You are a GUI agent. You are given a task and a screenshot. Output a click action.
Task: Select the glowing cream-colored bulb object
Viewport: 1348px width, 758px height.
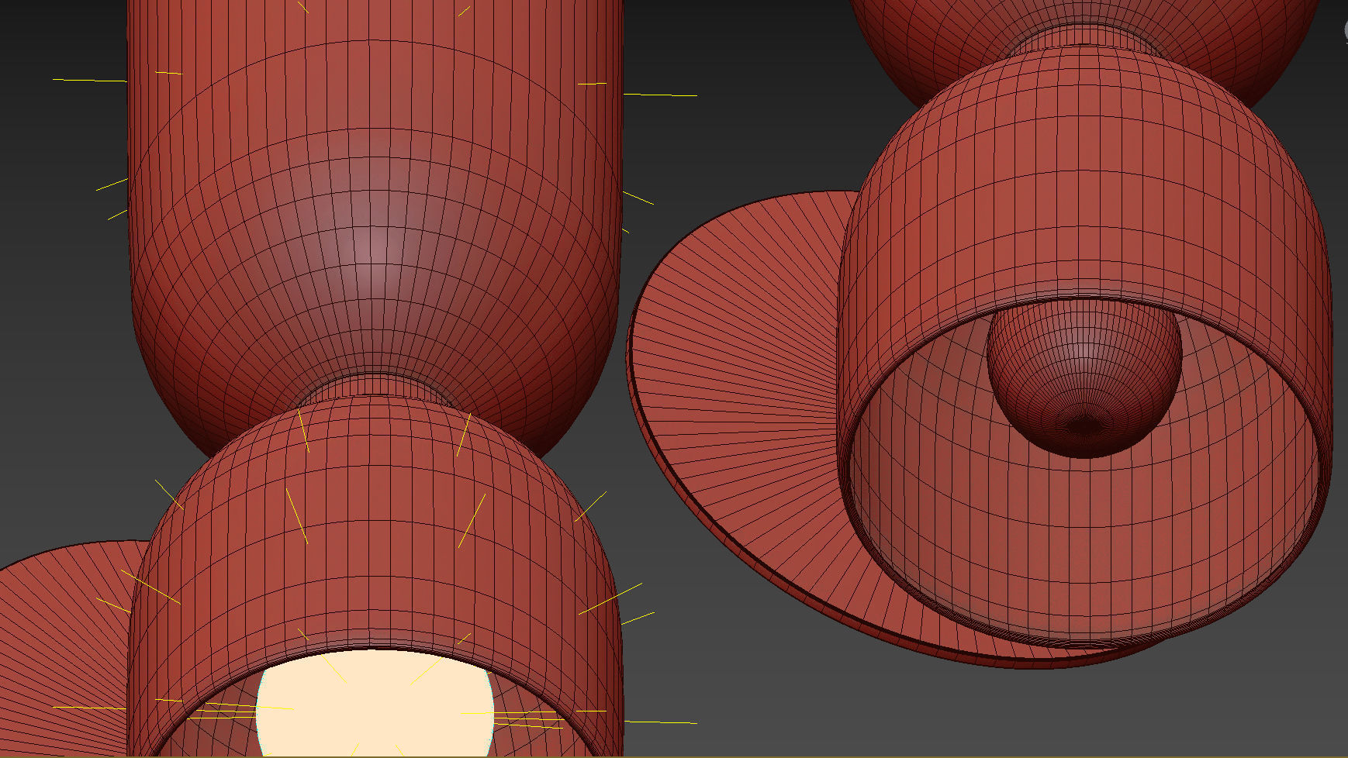tap(375, 704)
